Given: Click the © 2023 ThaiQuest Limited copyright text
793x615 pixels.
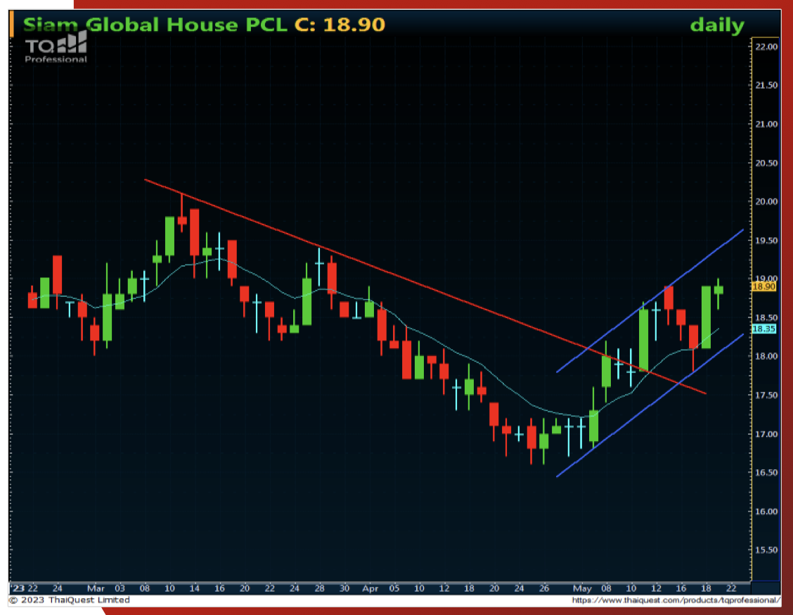Looking at the screenshot, I should [x=70, y=600].
